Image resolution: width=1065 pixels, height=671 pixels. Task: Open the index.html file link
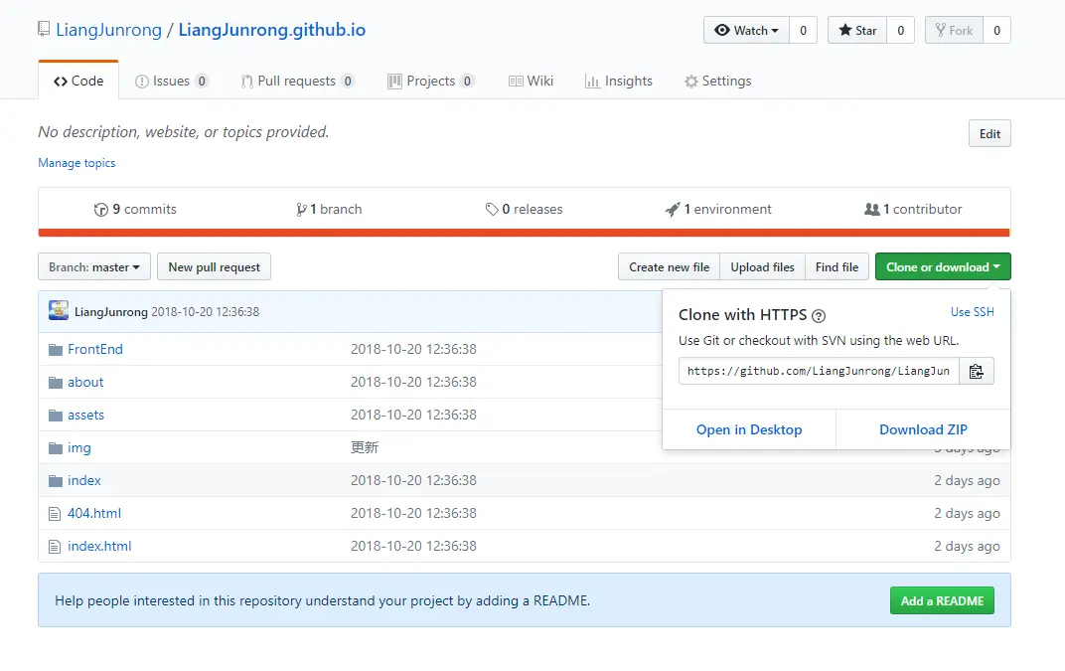[x=99, y=546]
